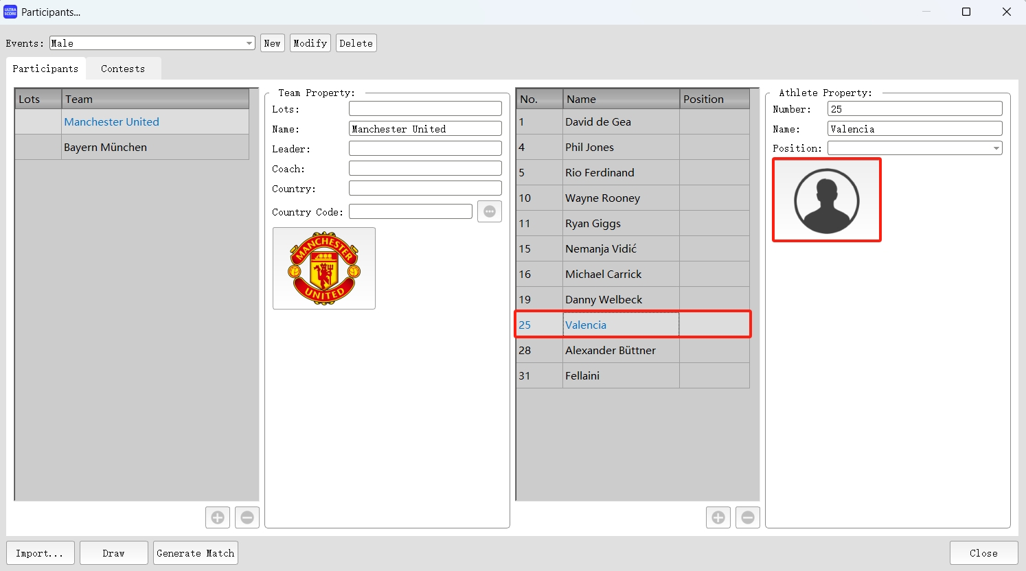This screenshot has width=1026, height=571.
Task: Click the Draw button
Action: (x=113, y=553)
